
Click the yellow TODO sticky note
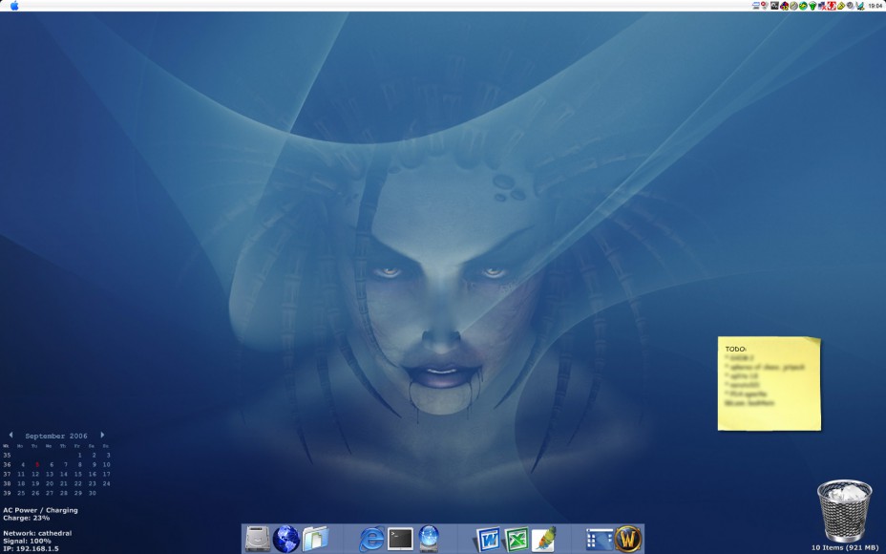tap(769, 383)
